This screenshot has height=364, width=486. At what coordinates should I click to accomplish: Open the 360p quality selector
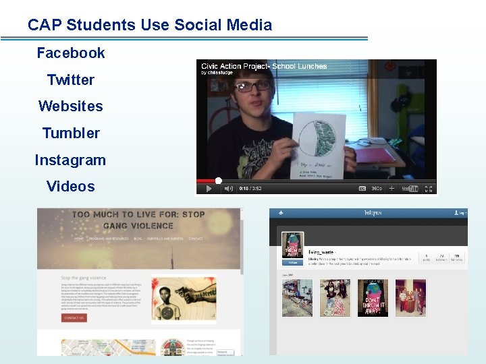[377, 188]
